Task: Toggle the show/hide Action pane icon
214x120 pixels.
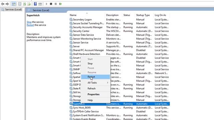Action: coord(40,4)
